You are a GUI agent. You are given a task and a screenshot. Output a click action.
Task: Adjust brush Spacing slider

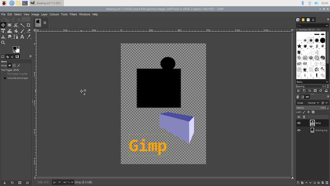click(312, 86)
